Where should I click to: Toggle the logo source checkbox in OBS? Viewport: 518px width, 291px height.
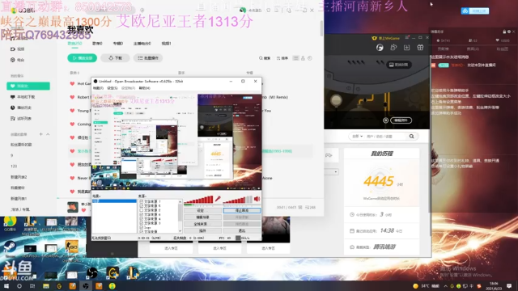(142, 227)
